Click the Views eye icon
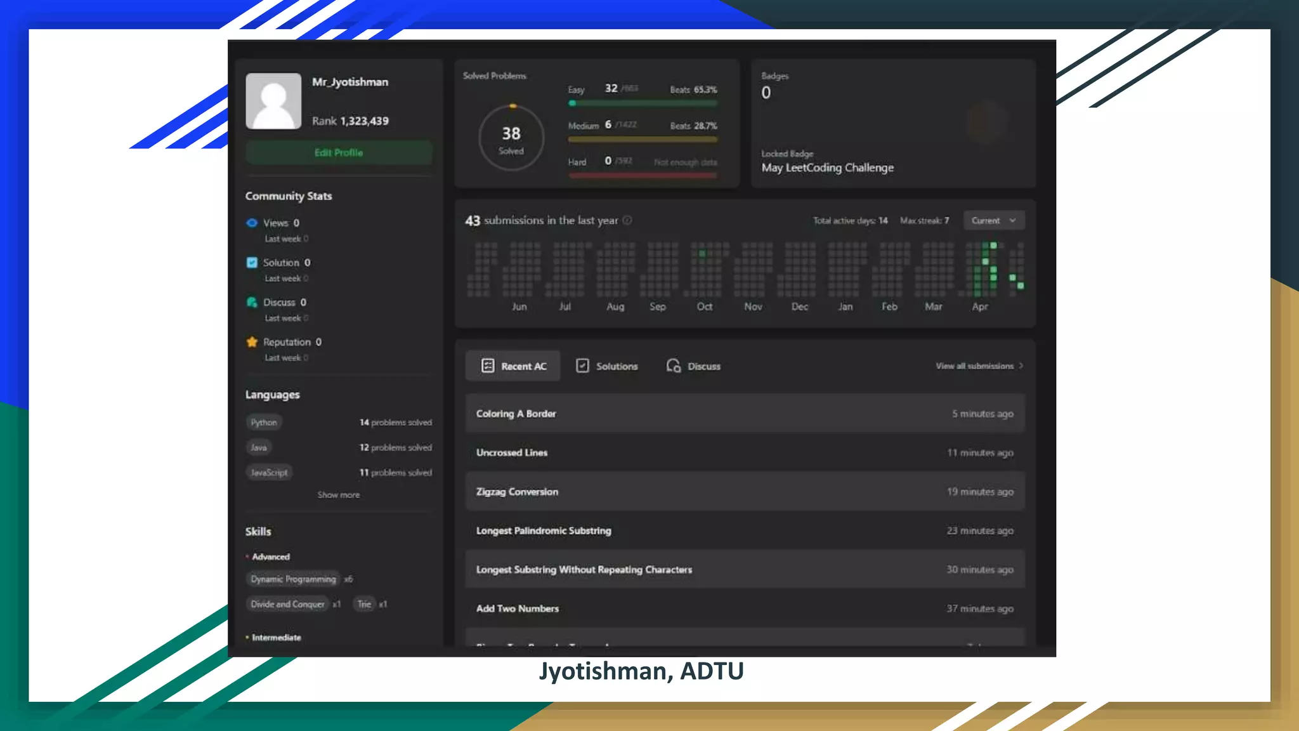Viewport: 1299px width, 731px height. 252,223
